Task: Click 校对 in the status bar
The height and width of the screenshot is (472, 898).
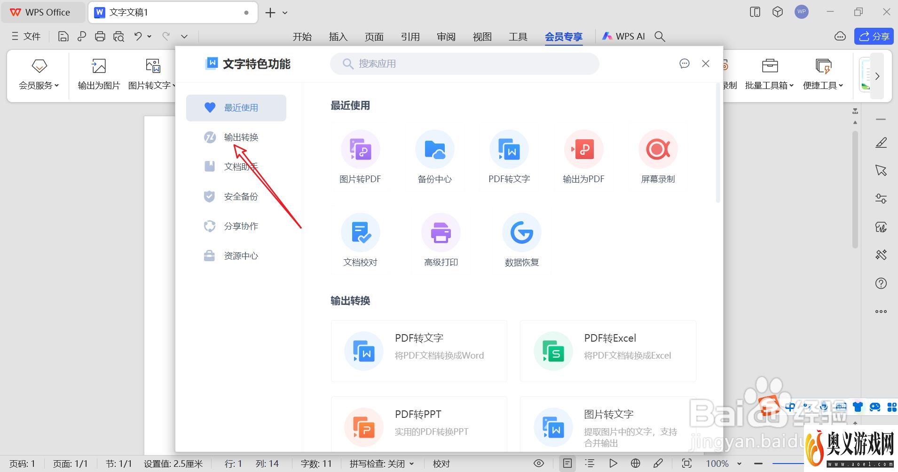Action: 441,464
